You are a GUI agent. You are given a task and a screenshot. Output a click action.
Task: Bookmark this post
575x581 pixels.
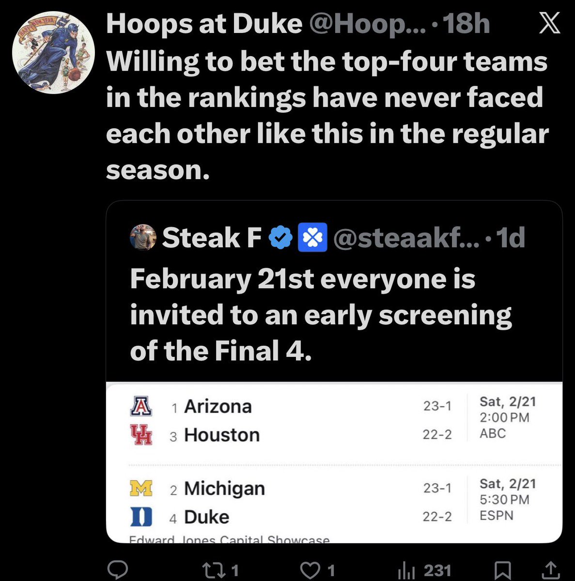pyautogui.click(x=504, y=570)
